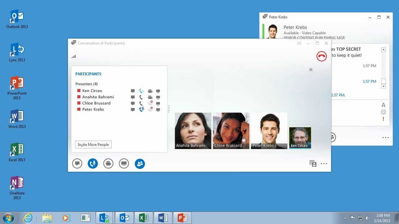Screen dimensions: 399x224
Task: Open Excel 2013 desktop shortcut
Action: click(x=17, y=152)
